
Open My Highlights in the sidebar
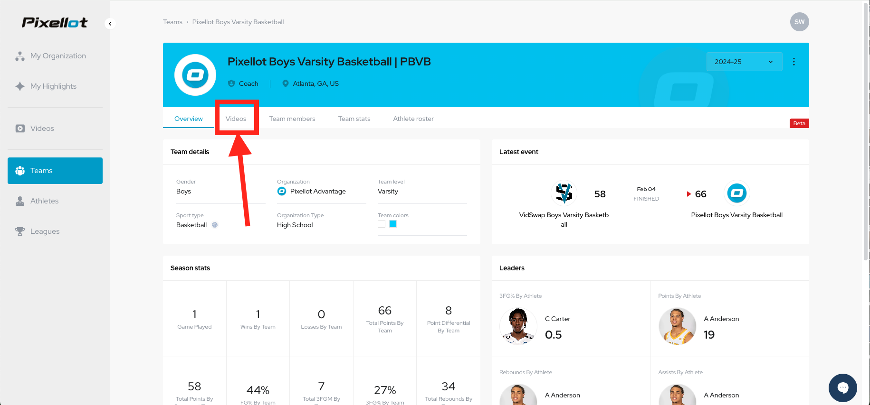(55, 86)
